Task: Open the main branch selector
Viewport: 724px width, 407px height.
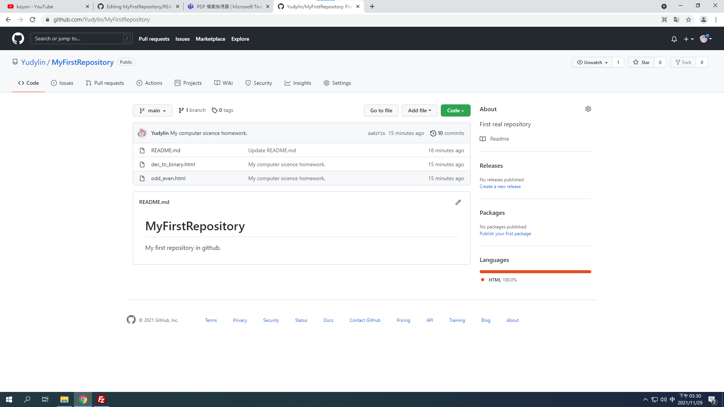Action: click(x=152, y=110)
